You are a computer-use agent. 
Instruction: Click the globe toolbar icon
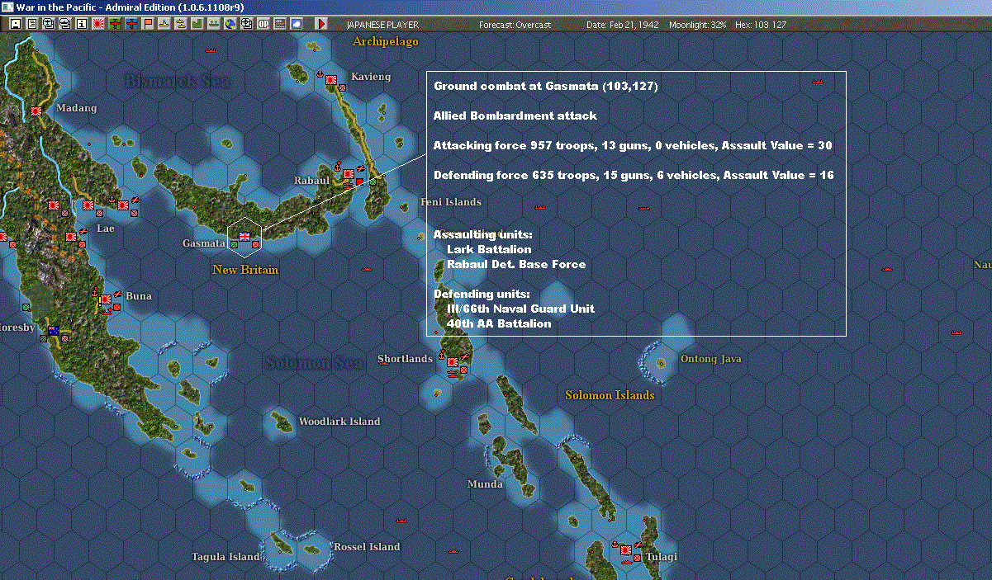tap(230, 24)
